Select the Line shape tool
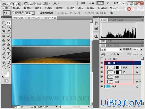This screenshot has height=109, width=145. [x=9, y=58]
